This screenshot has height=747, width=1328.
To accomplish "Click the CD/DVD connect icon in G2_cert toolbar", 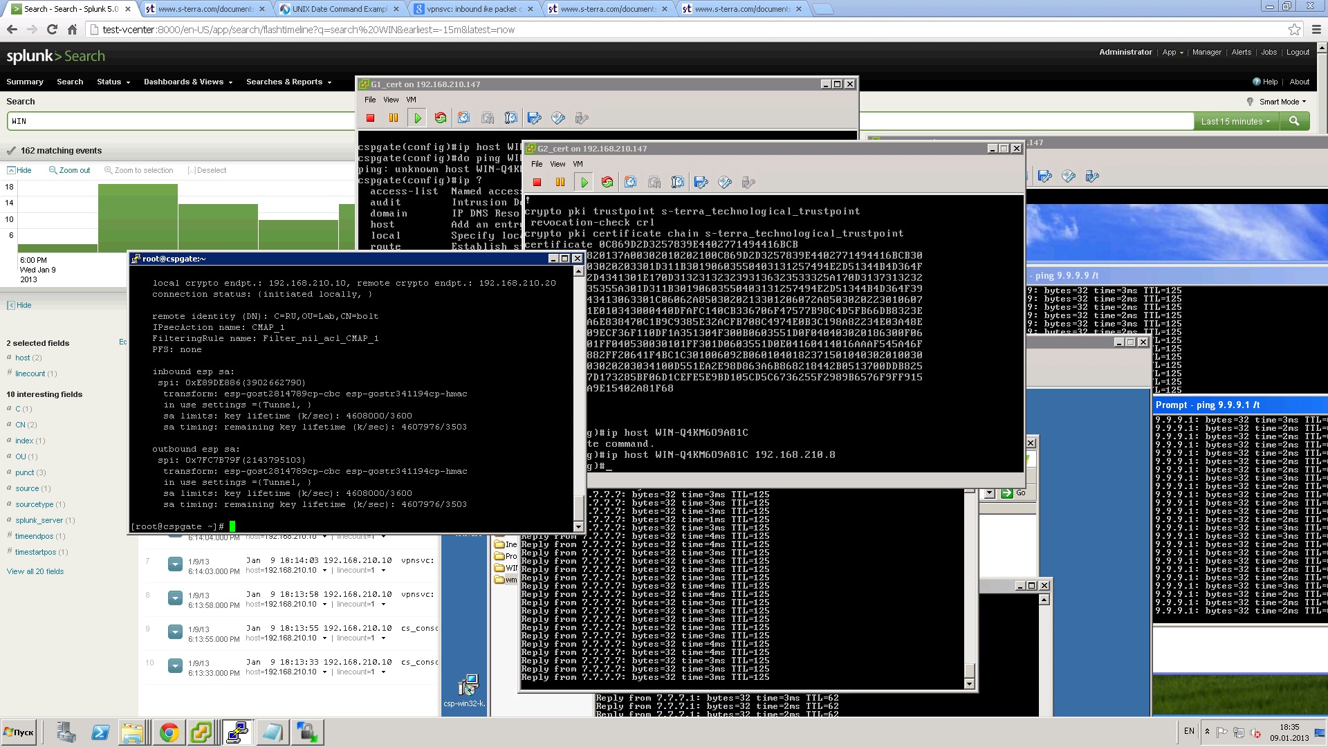I will [725, 183].
